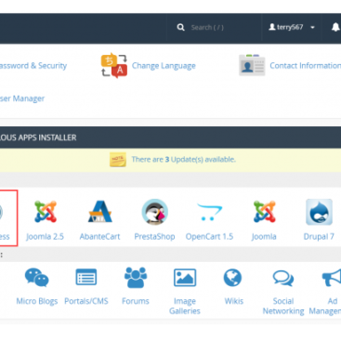Click the yellow sticky note icon
Image resolution: width=341 pixels, height=341 pixels.
point(118,160)
